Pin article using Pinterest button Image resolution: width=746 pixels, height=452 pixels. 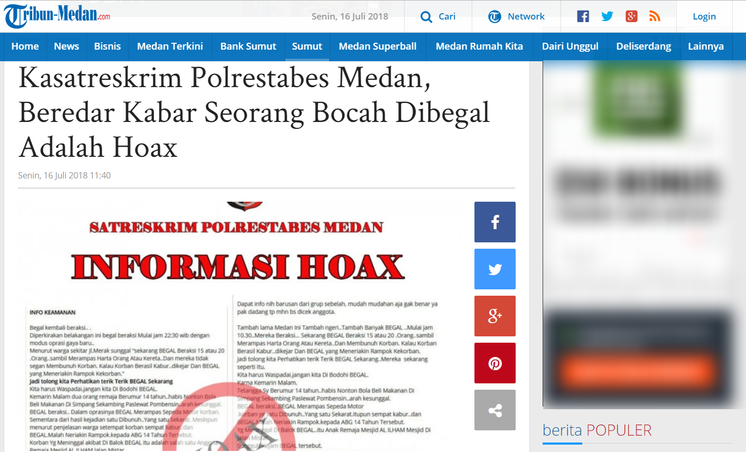495,363
